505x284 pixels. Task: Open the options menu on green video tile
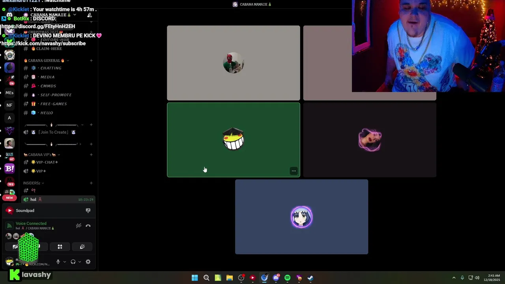294,171
